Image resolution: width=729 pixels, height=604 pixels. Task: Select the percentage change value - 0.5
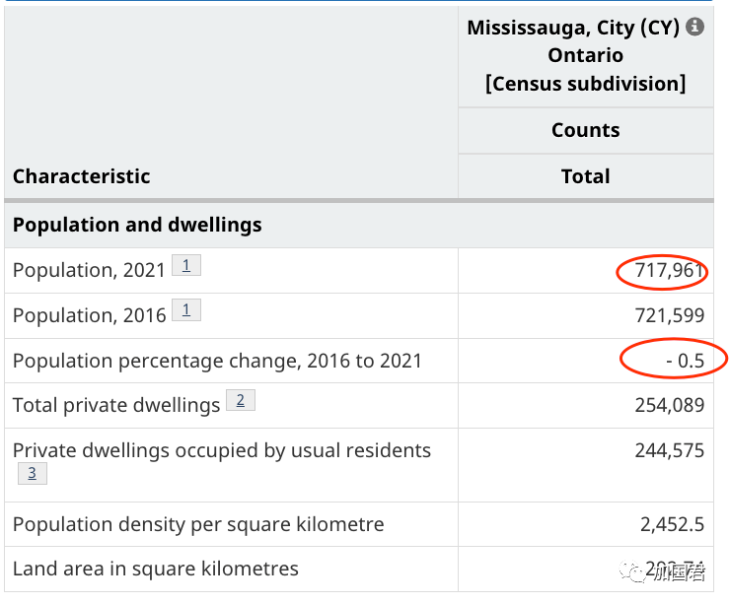click(685, 361)
